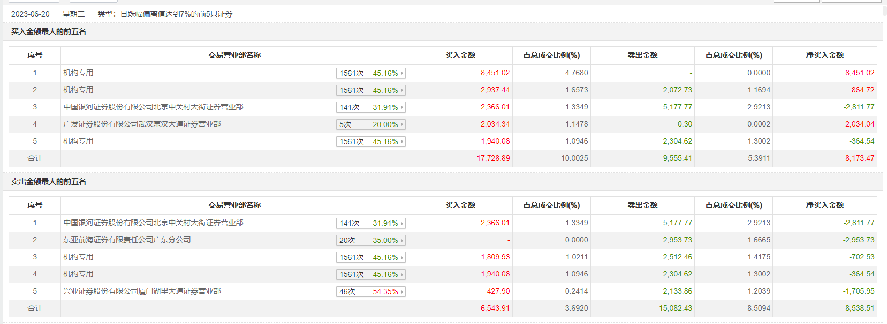Expand the 5次 20.00% stats badge

tap(370, 124)
